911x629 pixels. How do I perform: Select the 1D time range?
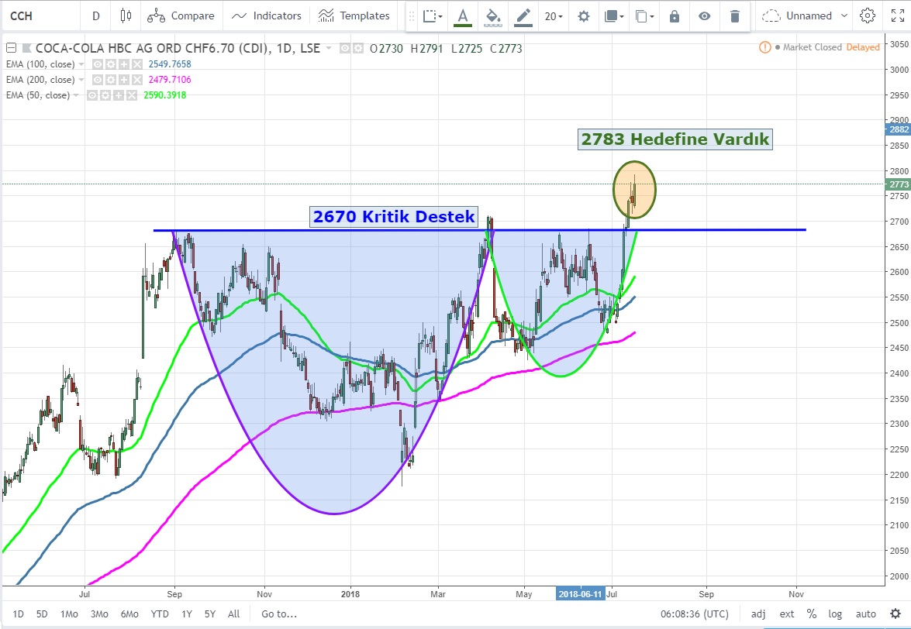18,614
